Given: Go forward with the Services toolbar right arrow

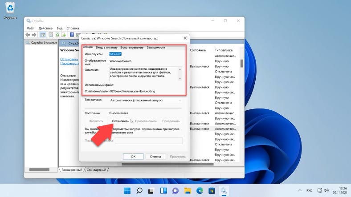Looking at the screenshot, I should 34,35.
